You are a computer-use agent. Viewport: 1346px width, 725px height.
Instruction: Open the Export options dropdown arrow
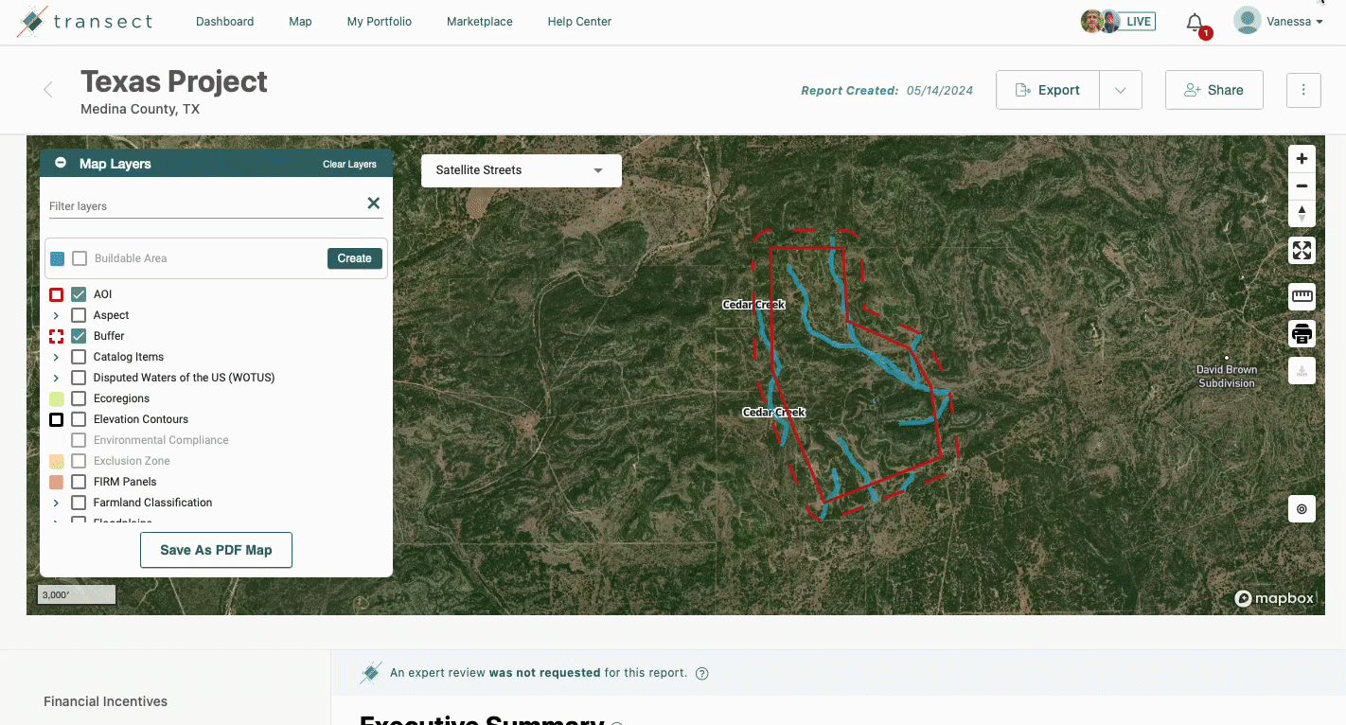coord(1121,90)
